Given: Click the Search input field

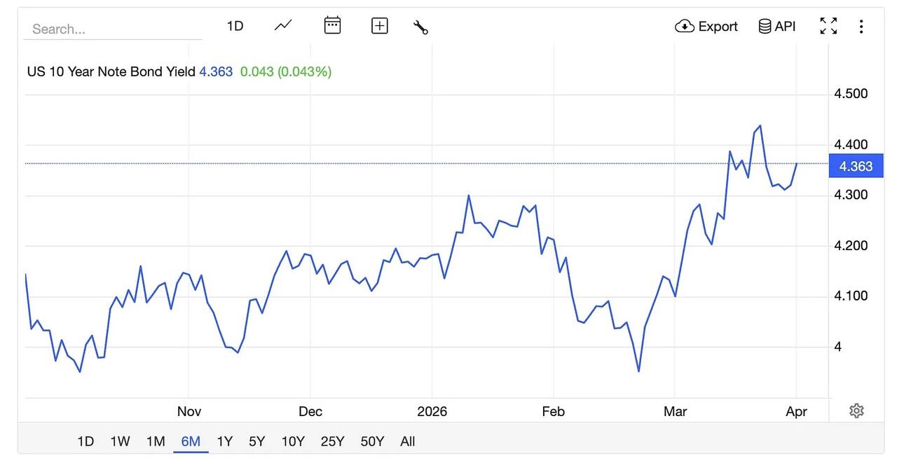Looking at the screenshot, I should coord(112,29).
